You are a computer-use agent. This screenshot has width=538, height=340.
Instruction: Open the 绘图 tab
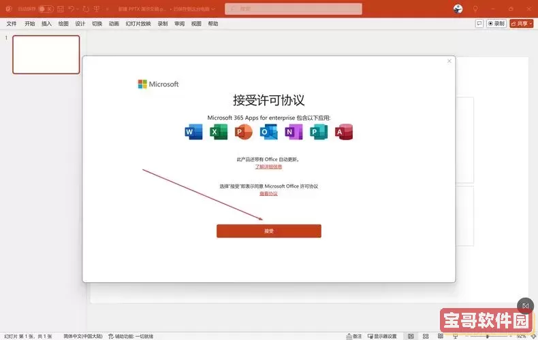pyautogui.click(x=63, y=23)
